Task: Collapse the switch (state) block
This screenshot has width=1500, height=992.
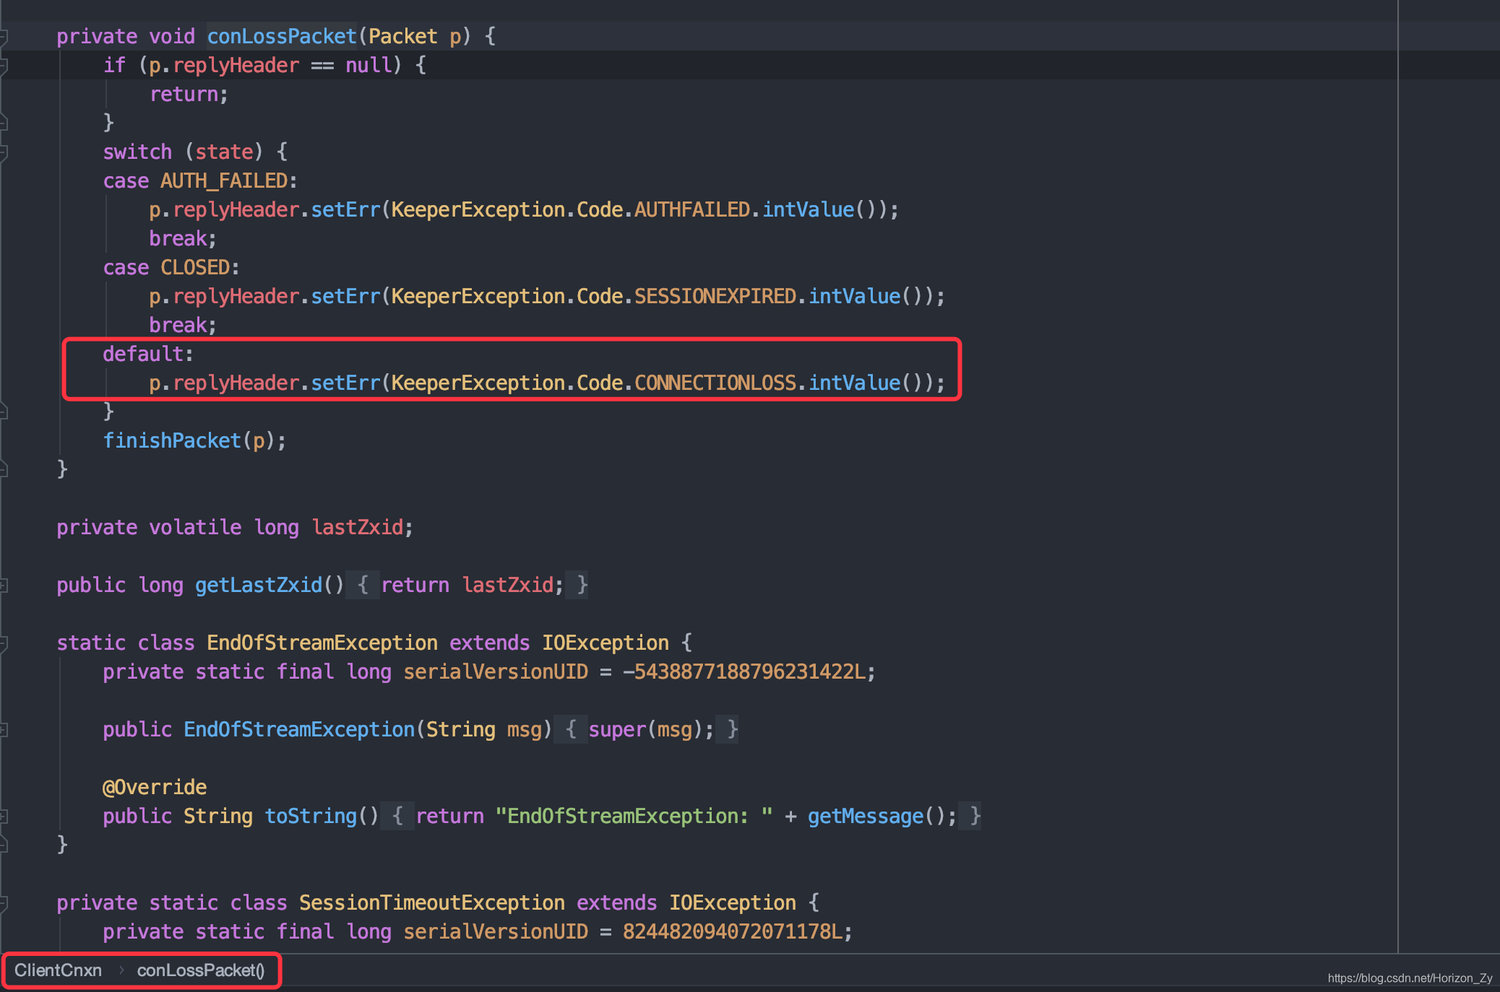Action: coord(4,152)
